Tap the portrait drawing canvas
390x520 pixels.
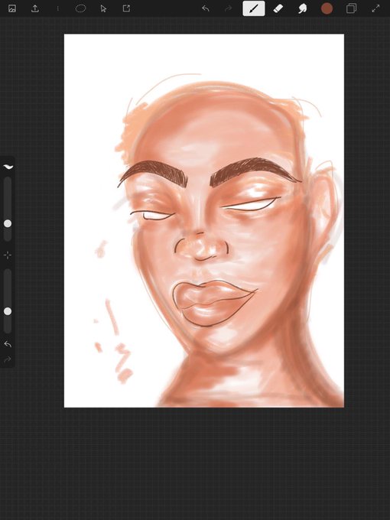coord(204,220)
